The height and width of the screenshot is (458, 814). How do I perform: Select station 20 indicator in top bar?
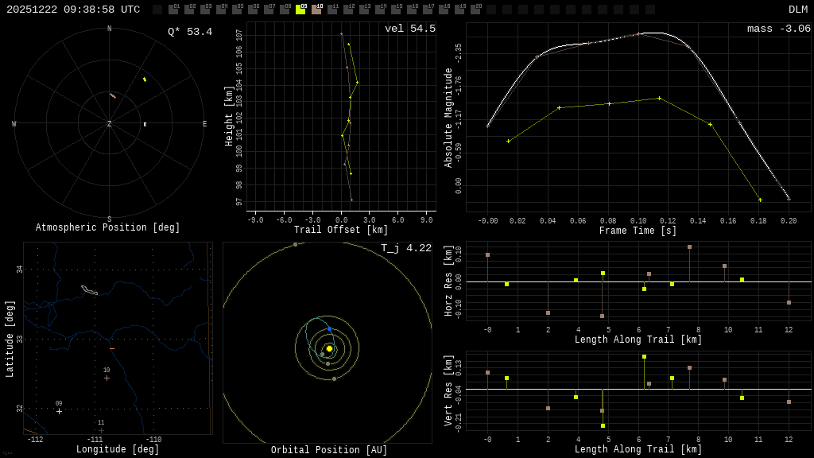pos(475,10)
